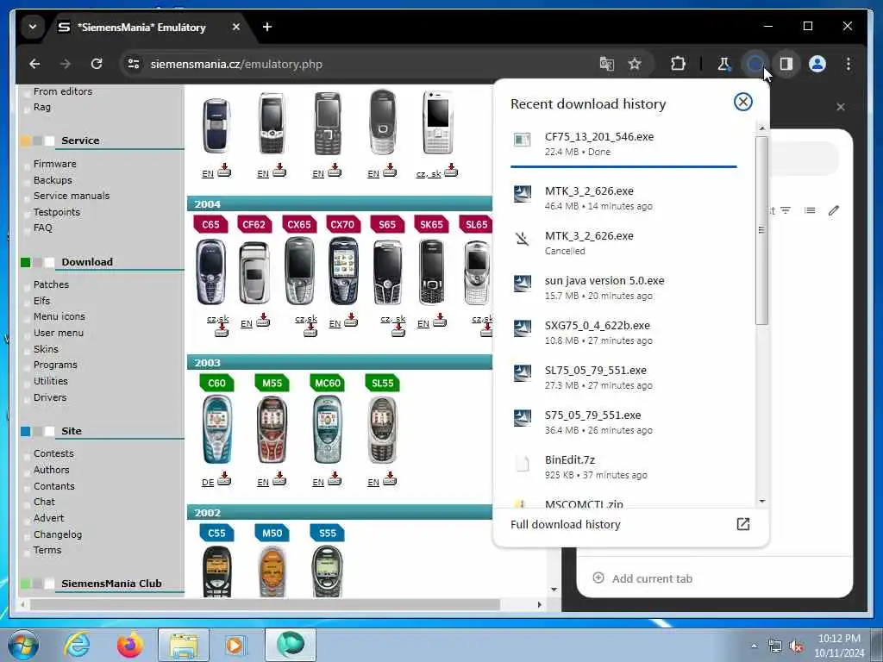Screen dimensions: 883x662
Task: Click the C65 phone model label
Action: (x=210, y=224)
